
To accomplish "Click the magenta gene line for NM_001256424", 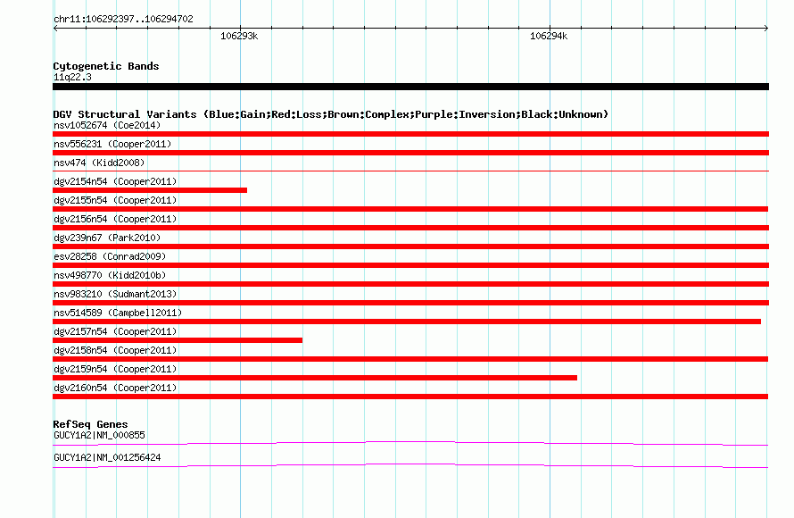I will [x=410, y=466].
